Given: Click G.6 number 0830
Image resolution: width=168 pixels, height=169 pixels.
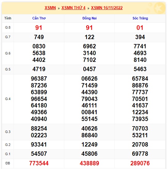Looking at the screenshot, I should pyautogui.click(x=39, y=46).
